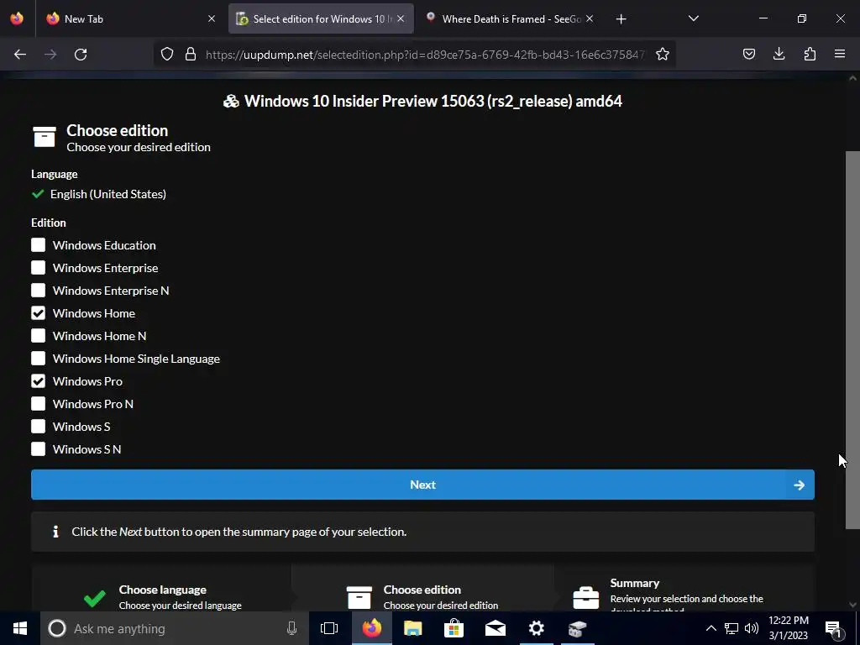Screen dimensions: 860x645
Task: Click the page vertical scrollbar thumb
Action: click(852, 340)
